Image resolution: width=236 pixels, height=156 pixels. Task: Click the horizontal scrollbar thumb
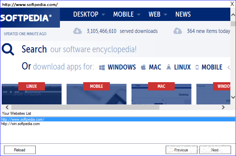point(85,107)
